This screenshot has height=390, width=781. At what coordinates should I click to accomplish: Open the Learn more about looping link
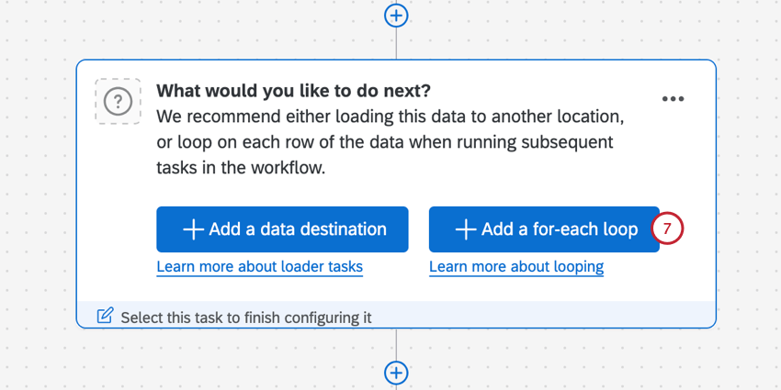tap(516, 267)
